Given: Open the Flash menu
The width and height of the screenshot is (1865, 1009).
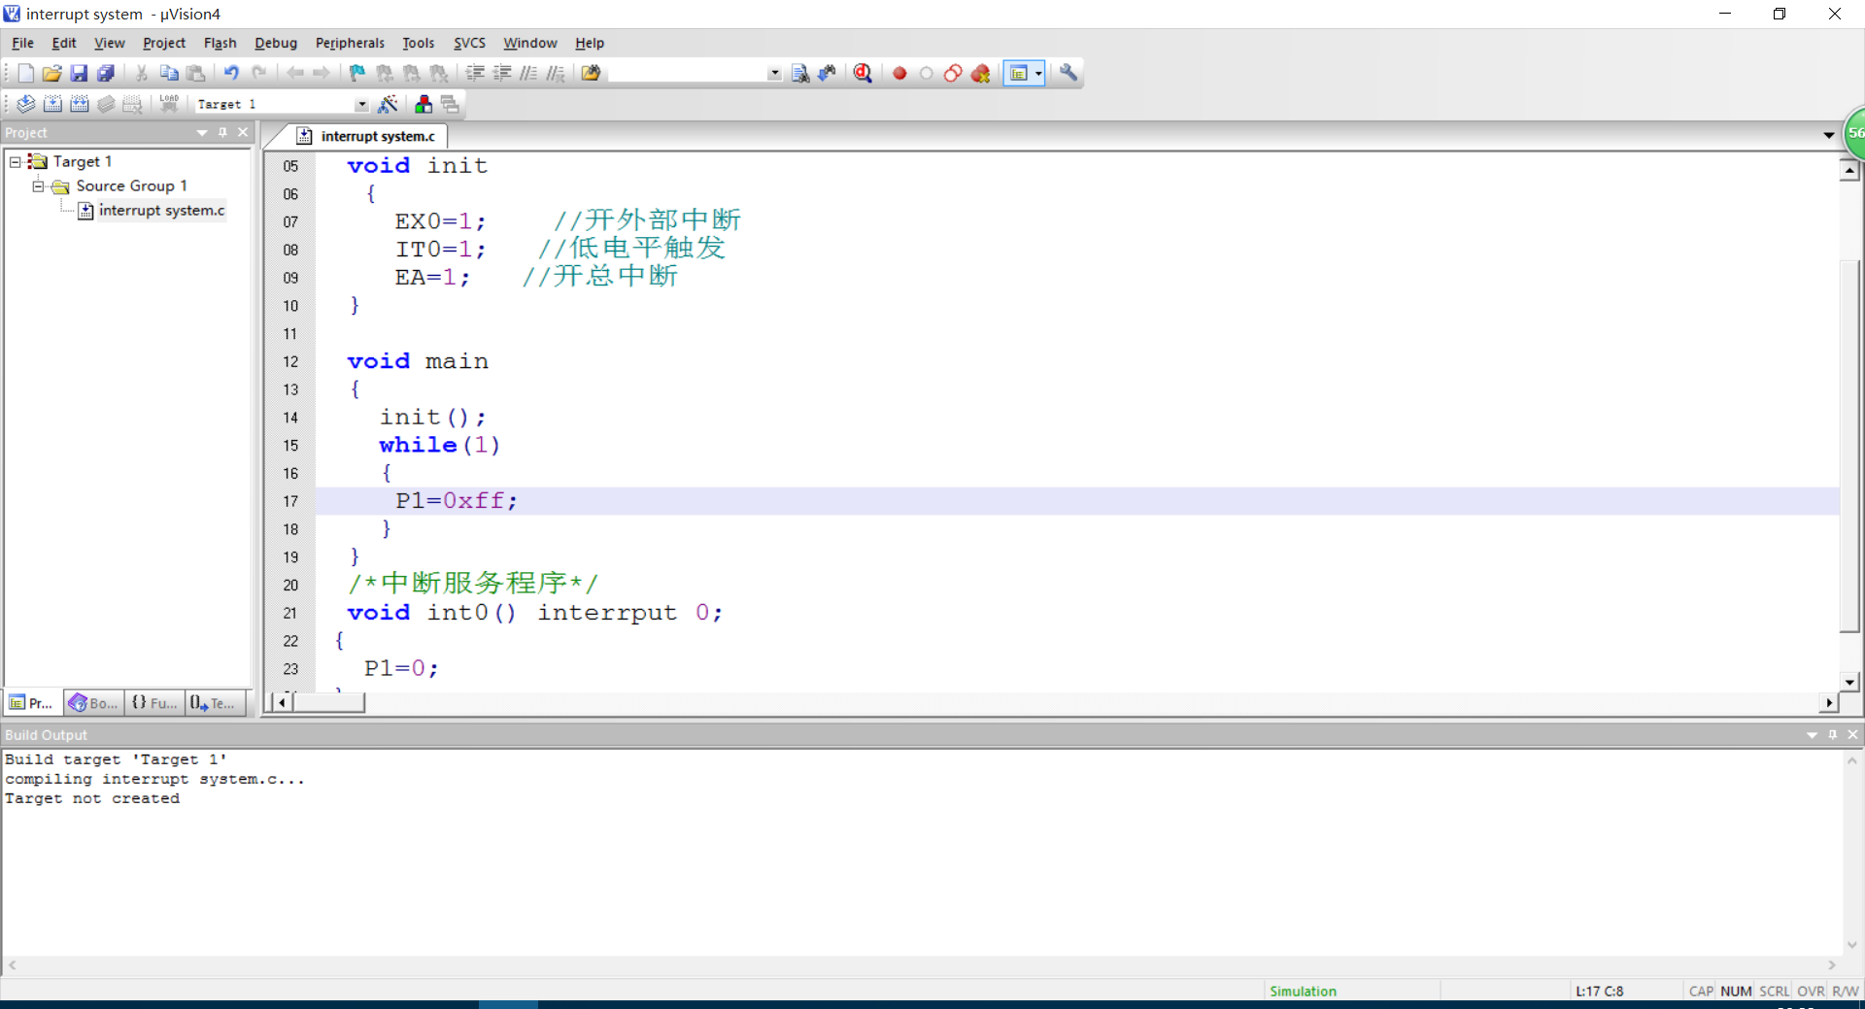Looking at the screenshot, I should click(x=220, y=43).
